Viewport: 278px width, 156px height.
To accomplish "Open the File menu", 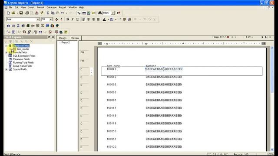I will 10,7.
